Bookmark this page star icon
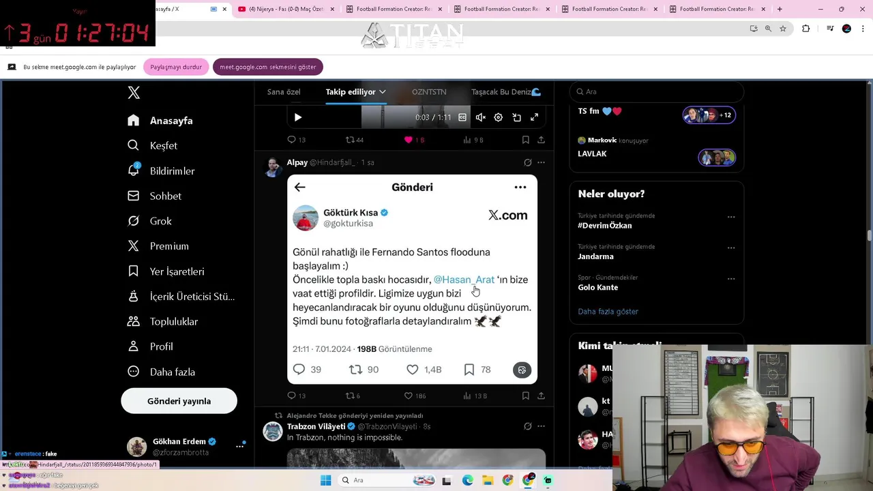Viewport: 873px width, 491px height. (783, 29)
